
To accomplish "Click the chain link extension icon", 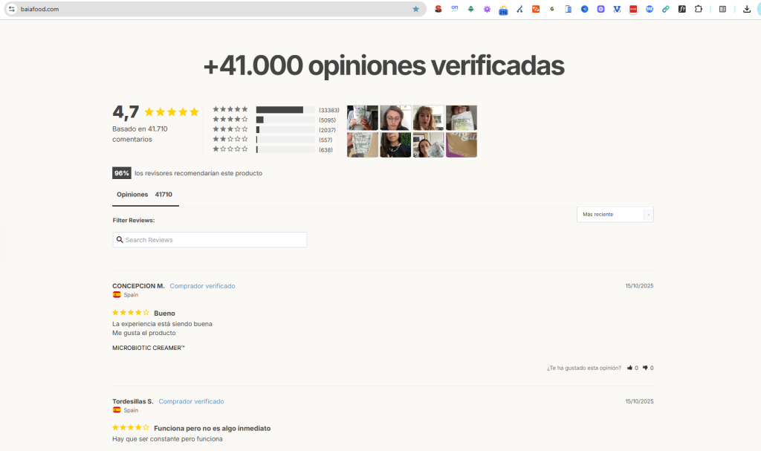I will [x=666, y=9].
